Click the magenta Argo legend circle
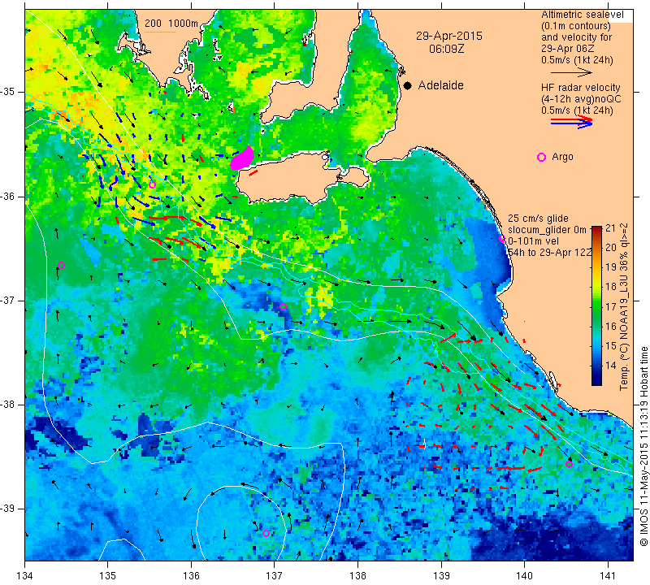The image size is (650, 585). point(541,157)
